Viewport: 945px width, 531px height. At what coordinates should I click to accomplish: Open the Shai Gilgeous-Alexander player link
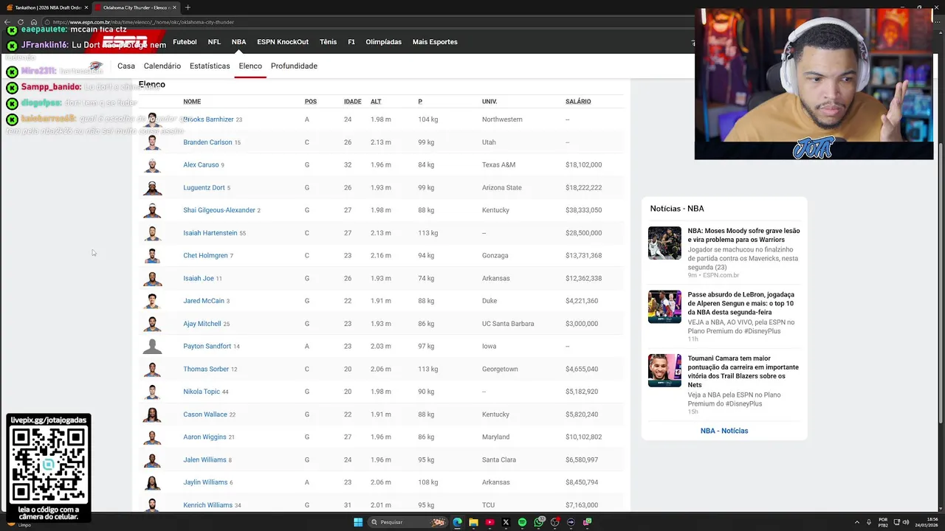click(x=219, y=210)
